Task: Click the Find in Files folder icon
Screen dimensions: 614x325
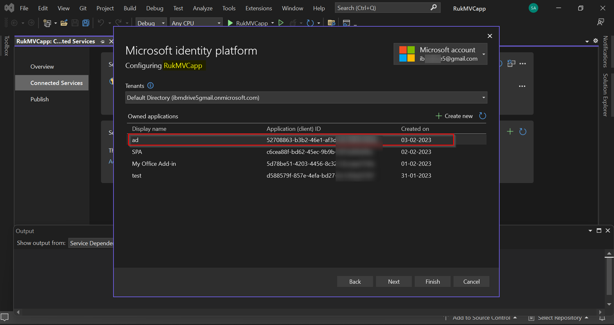Action: tap(332, 23)
